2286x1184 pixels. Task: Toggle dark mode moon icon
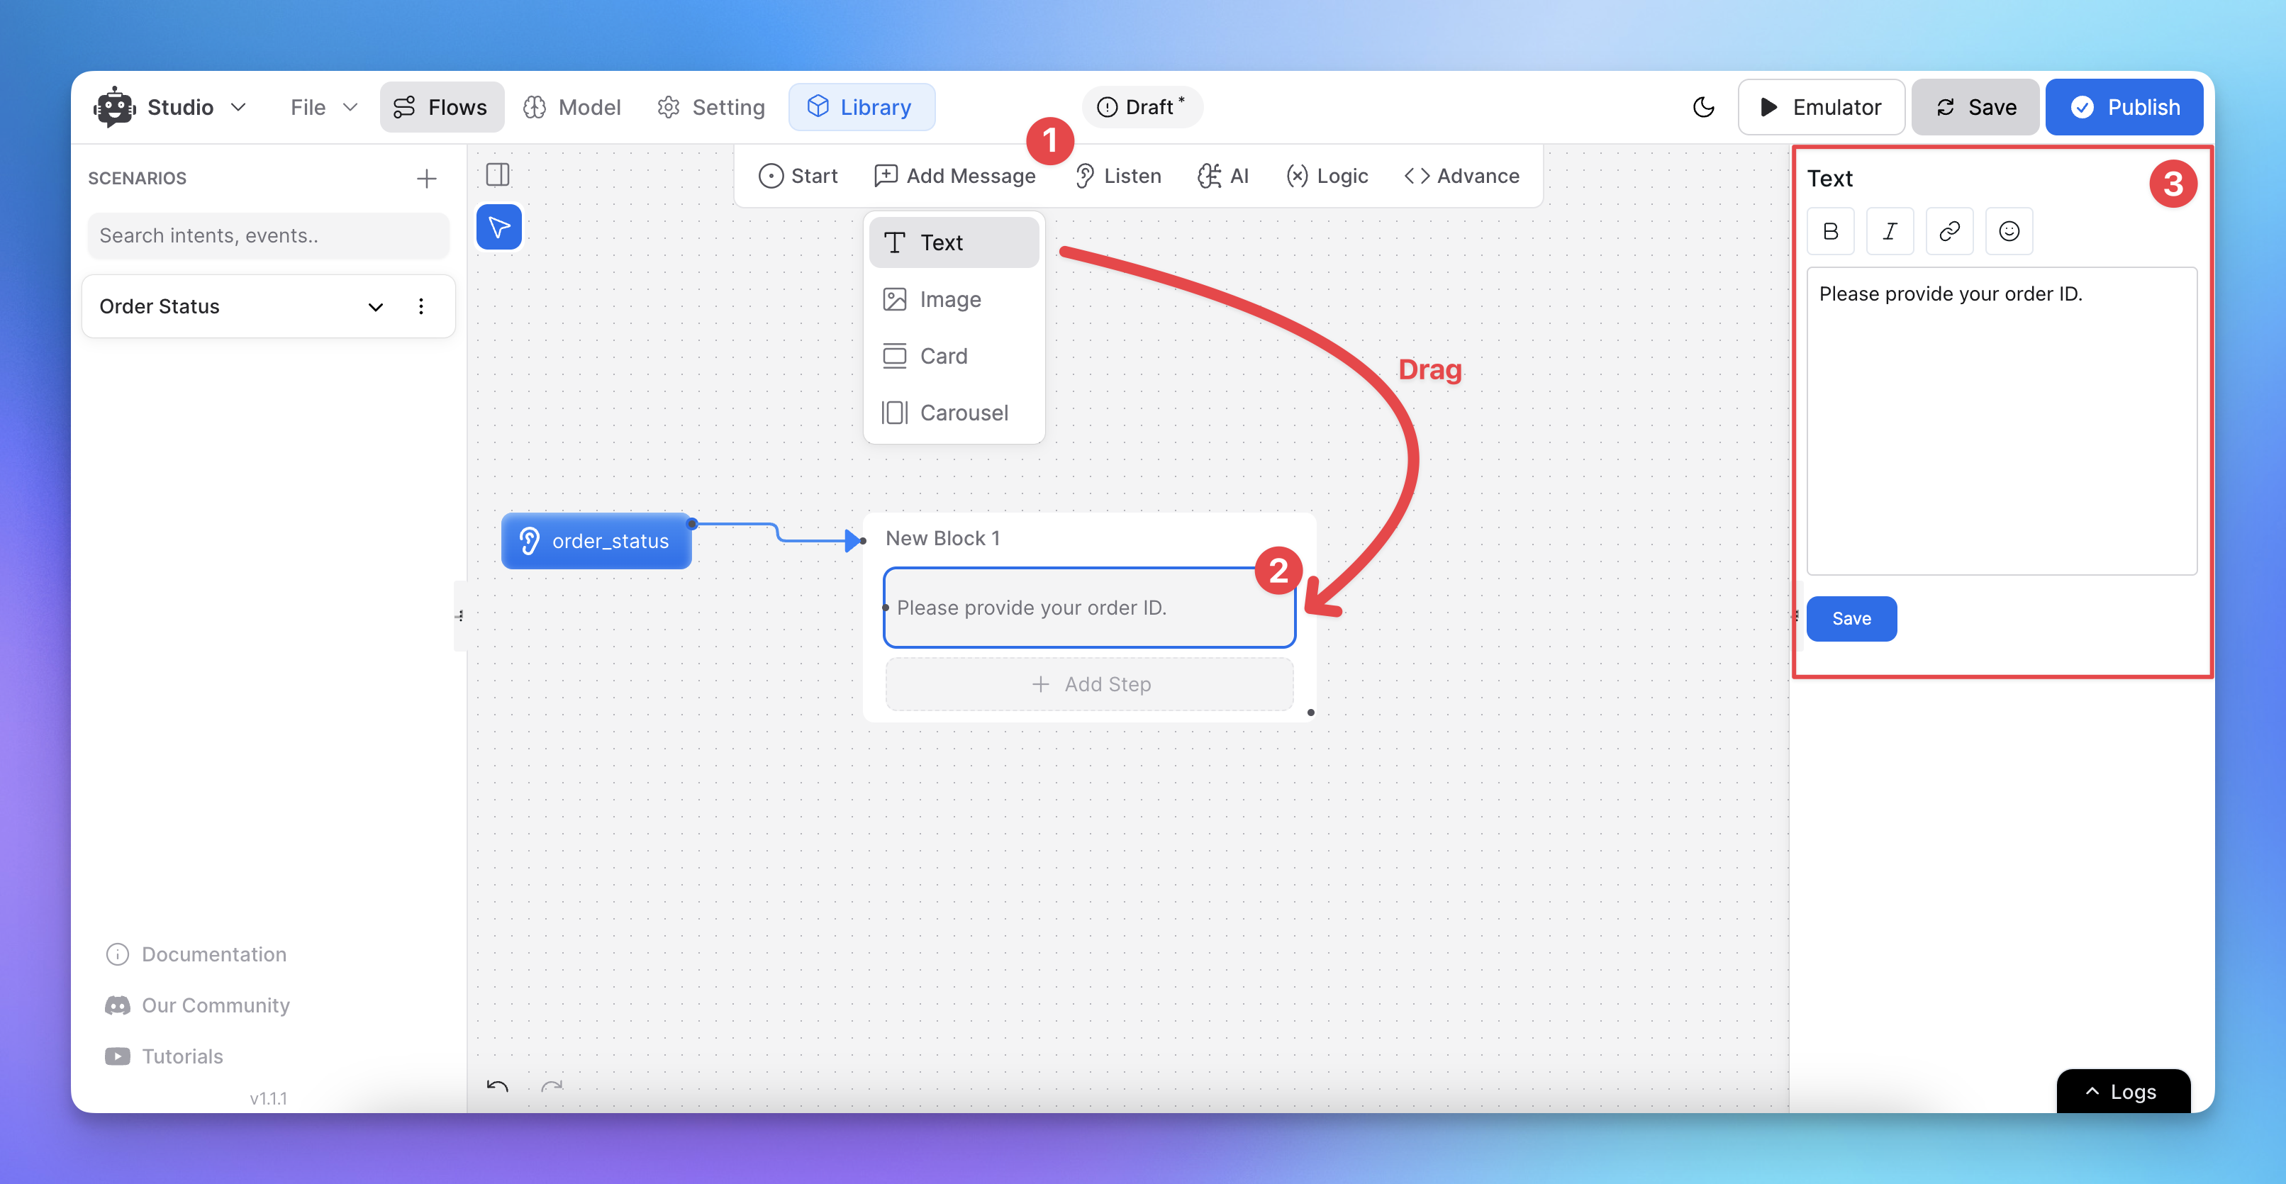point(1703,107)
